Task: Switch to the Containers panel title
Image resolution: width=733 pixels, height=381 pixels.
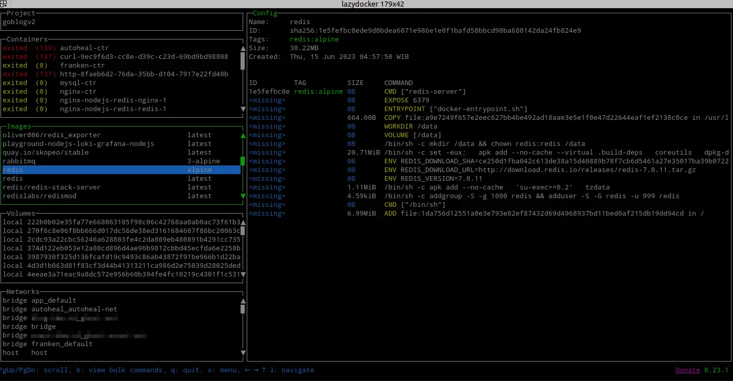Action: tap(27, 39)
